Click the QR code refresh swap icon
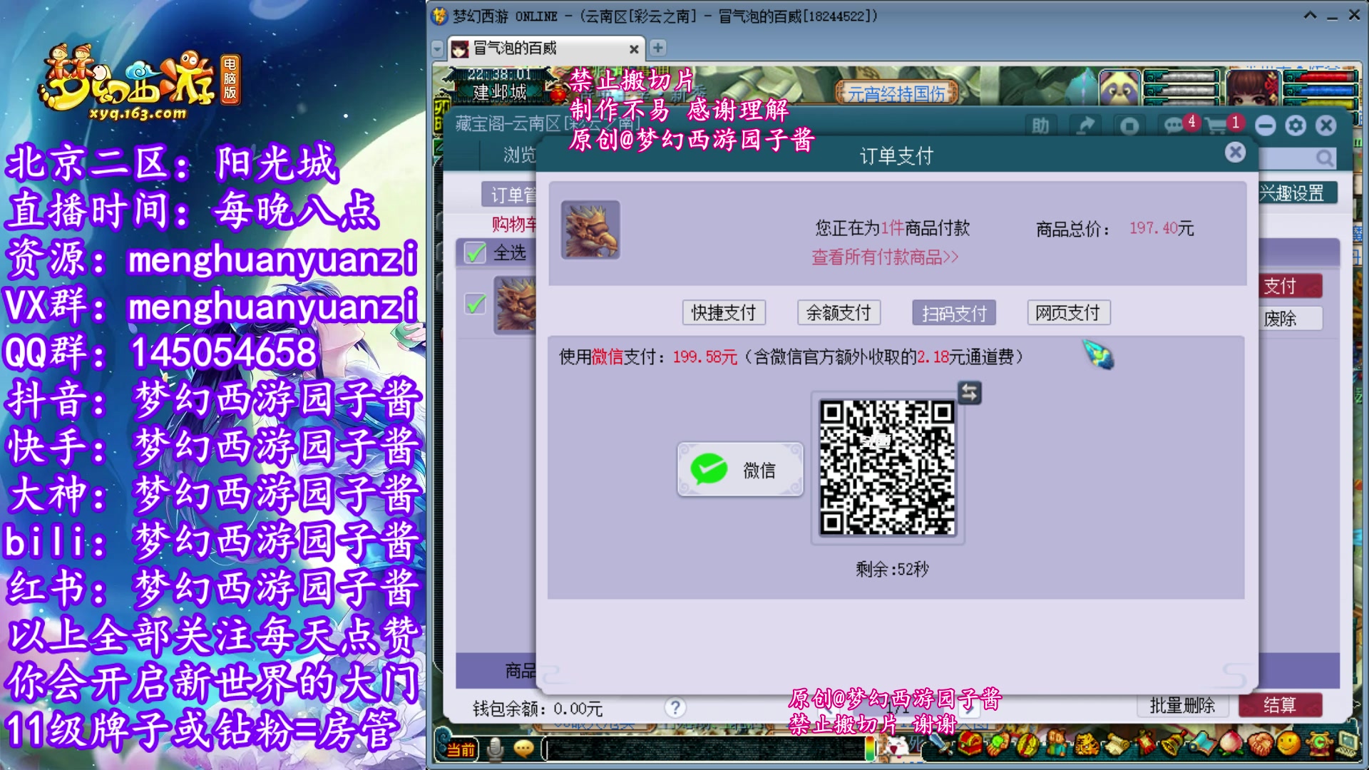 click(x=969, y=392)
